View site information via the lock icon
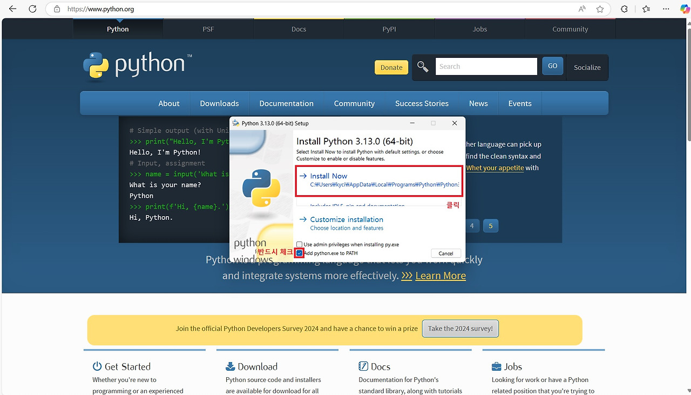 click(57, 9)
